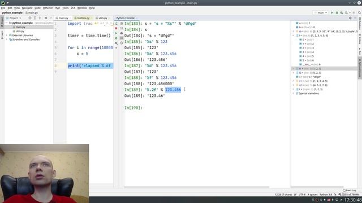Open SciView tool window on right edge
This screenshot has height=203, width=362.
click(360, 39)
